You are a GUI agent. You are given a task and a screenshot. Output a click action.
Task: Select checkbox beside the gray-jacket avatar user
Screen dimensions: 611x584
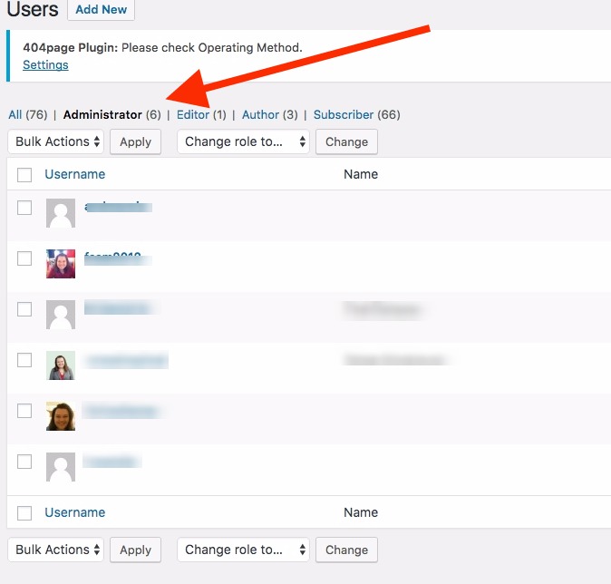(x=24, y=360)
